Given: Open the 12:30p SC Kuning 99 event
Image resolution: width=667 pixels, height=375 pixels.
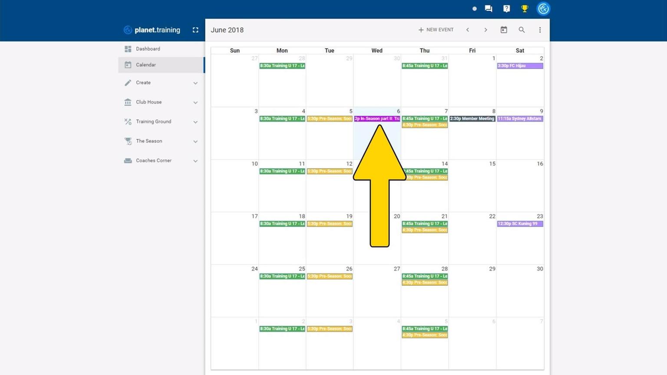Looking at the screenshot, I should [x=520, y=224].
